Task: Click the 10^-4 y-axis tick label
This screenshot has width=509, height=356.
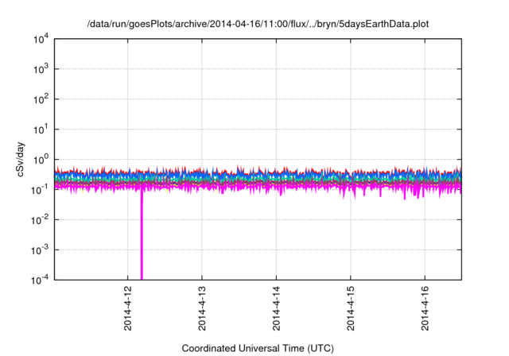Action: [x=41, y=280]
